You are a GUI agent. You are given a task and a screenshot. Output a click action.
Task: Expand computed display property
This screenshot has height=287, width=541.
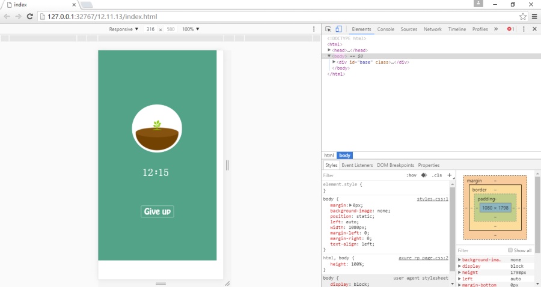click(459, 266)
